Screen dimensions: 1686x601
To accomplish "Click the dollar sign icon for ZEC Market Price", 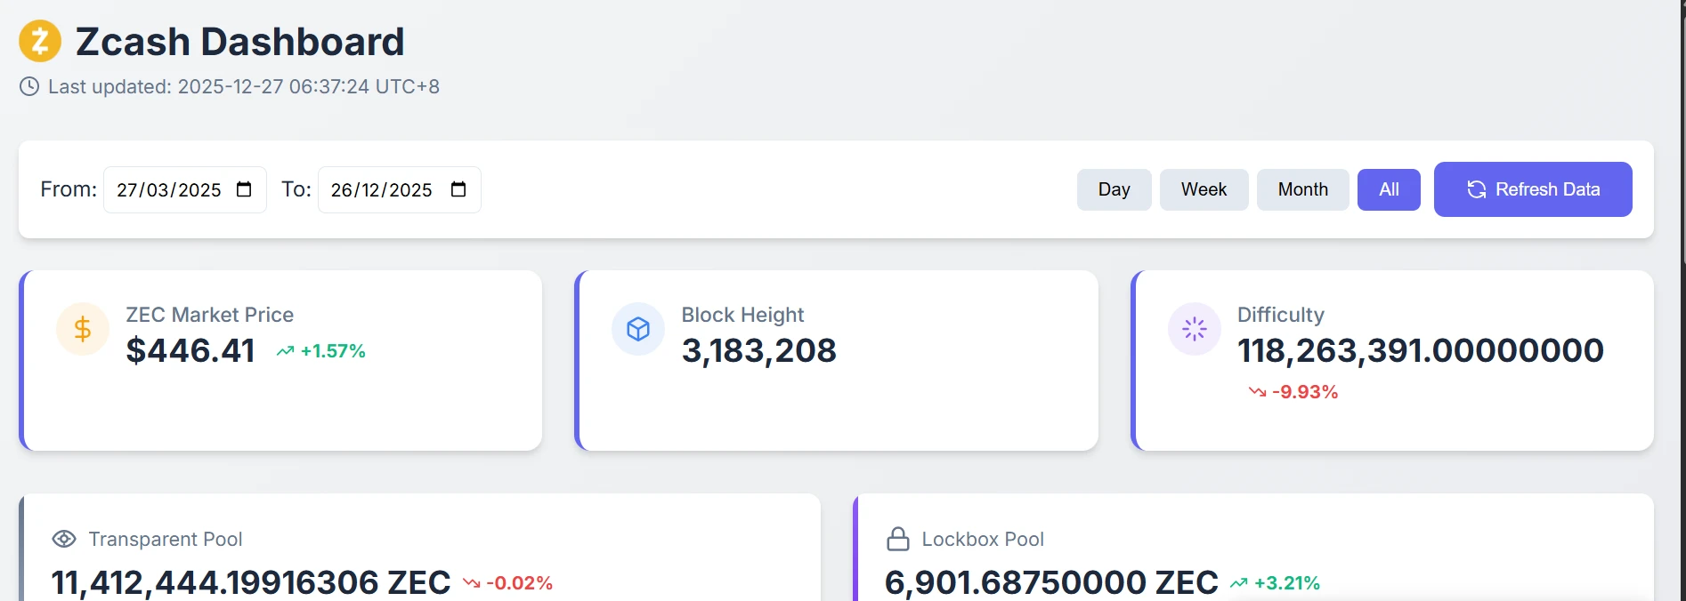I will (83, 329).
